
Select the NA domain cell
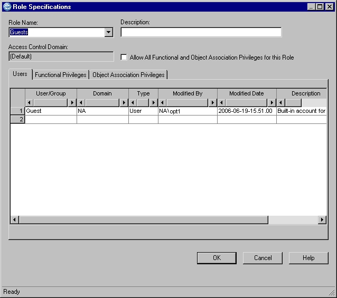pos(102,111)
